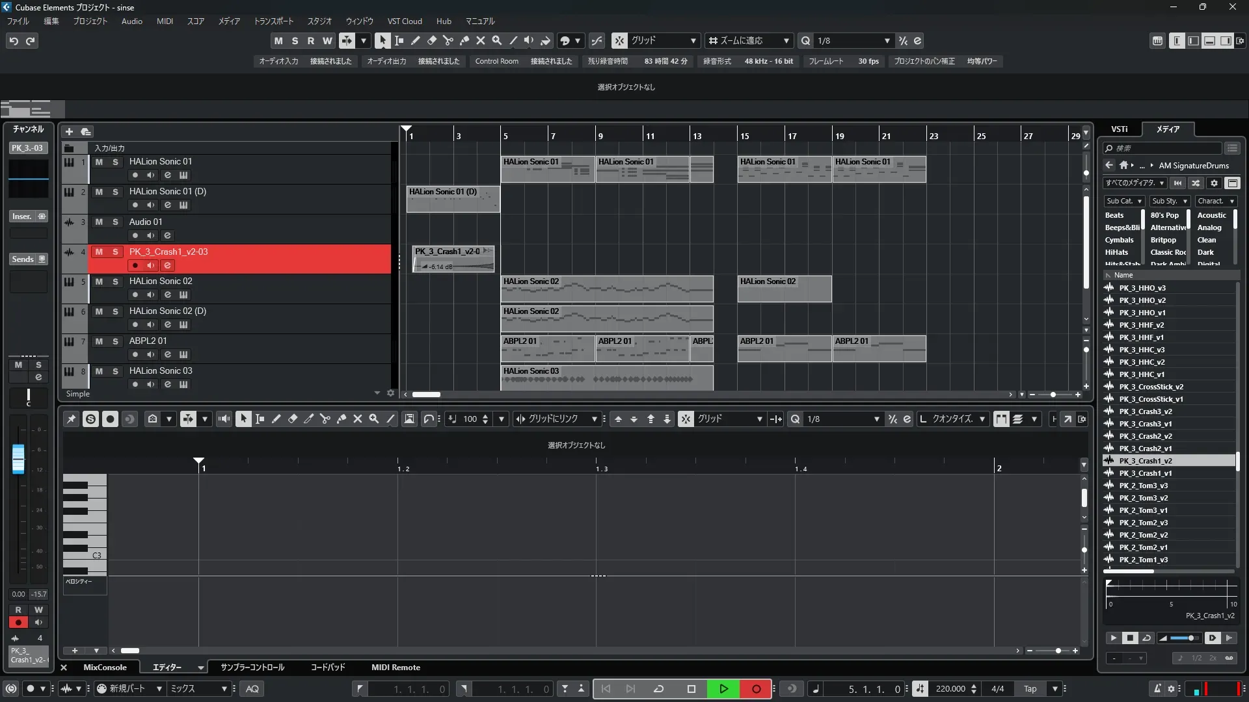
Task: Start playback with the green Play button
Action: click(723, 689)
